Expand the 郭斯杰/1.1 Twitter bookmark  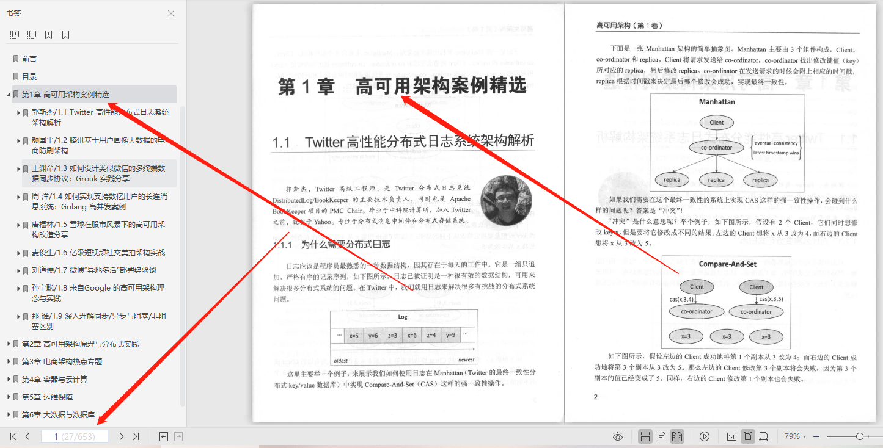click(18, 112)
